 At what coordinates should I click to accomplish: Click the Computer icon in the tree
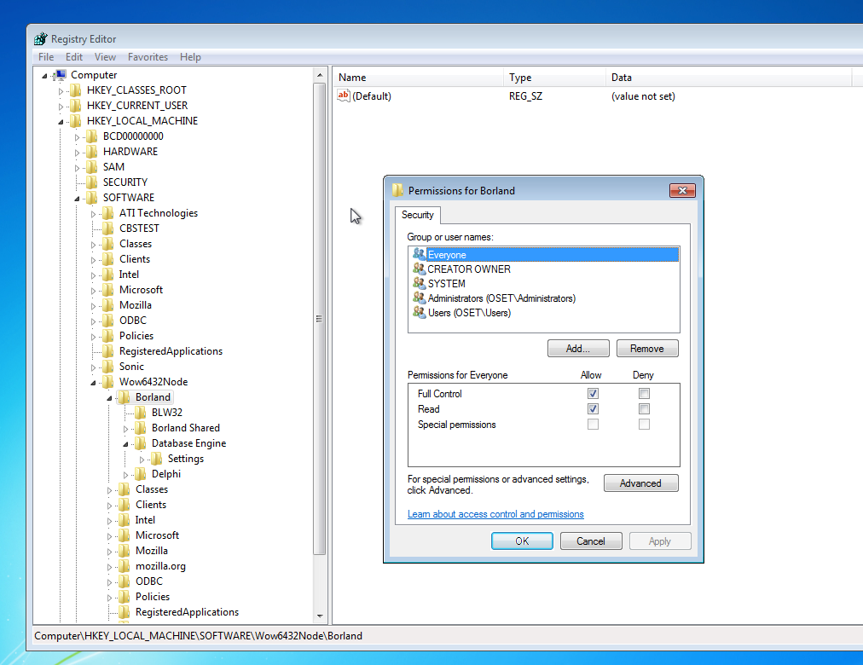[x=60, y=75]
